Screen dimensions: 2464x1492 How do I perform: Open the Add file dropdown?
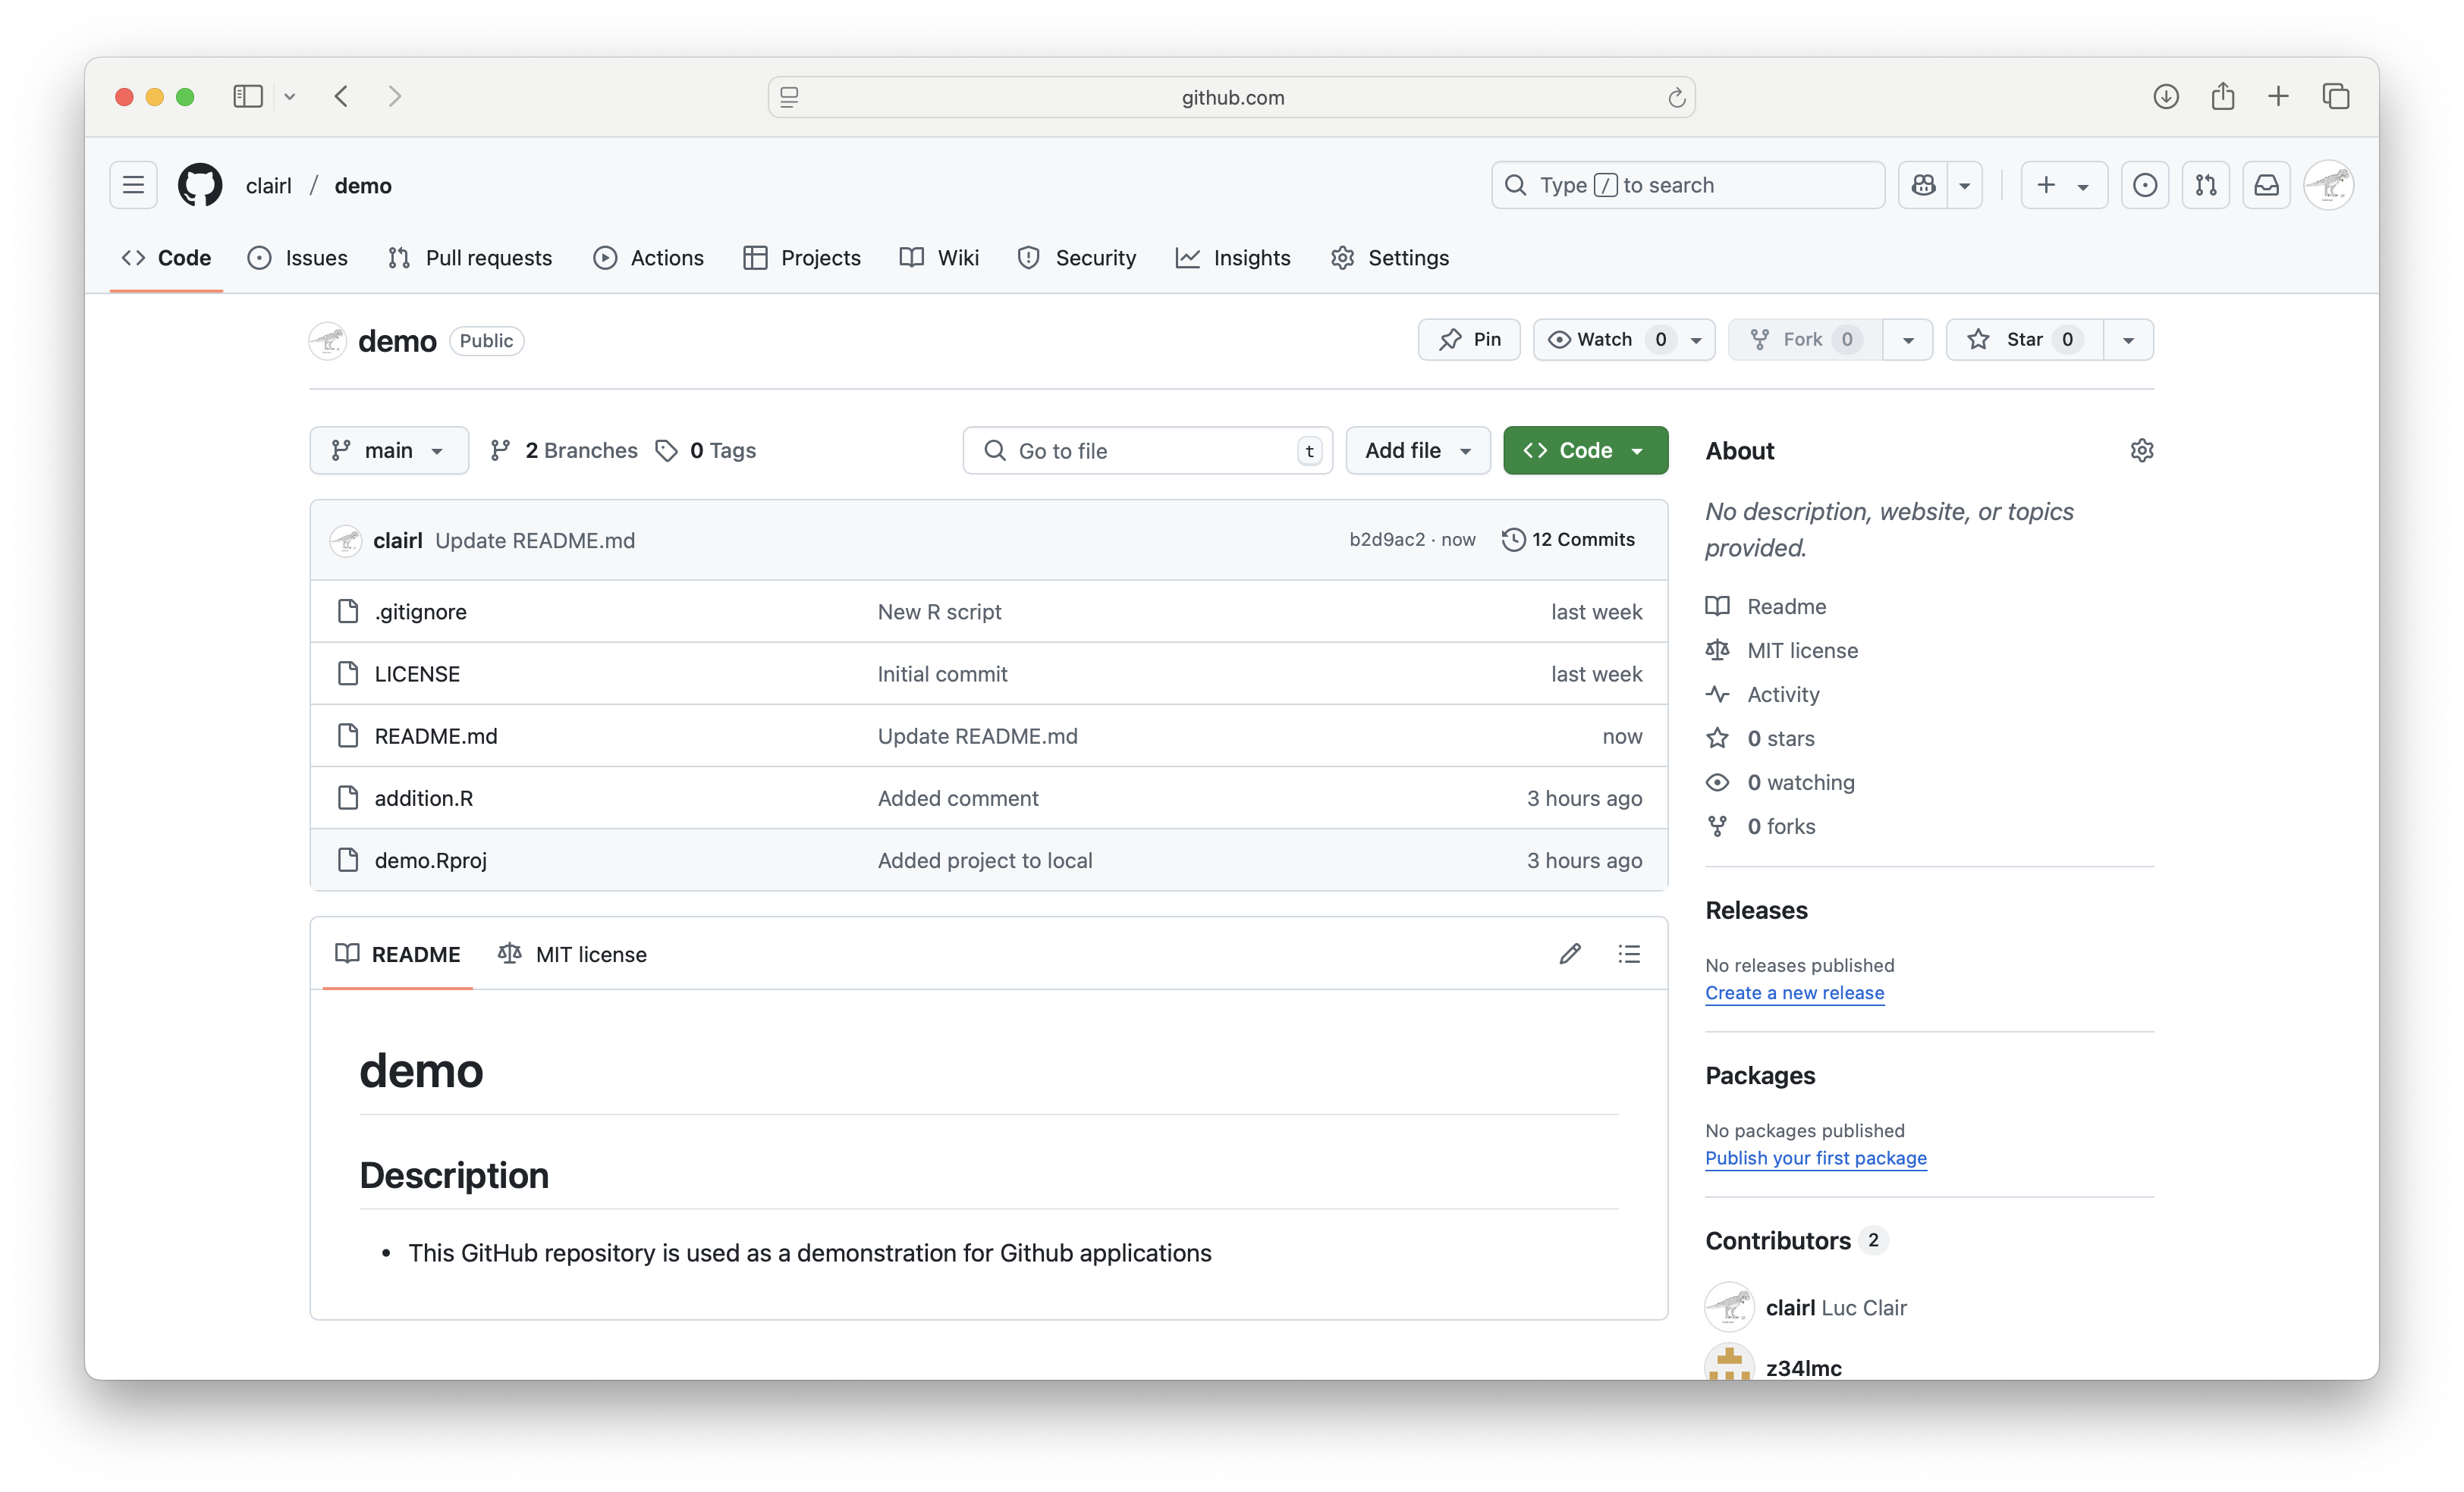pyautogui.click(x=1417, y=450)
